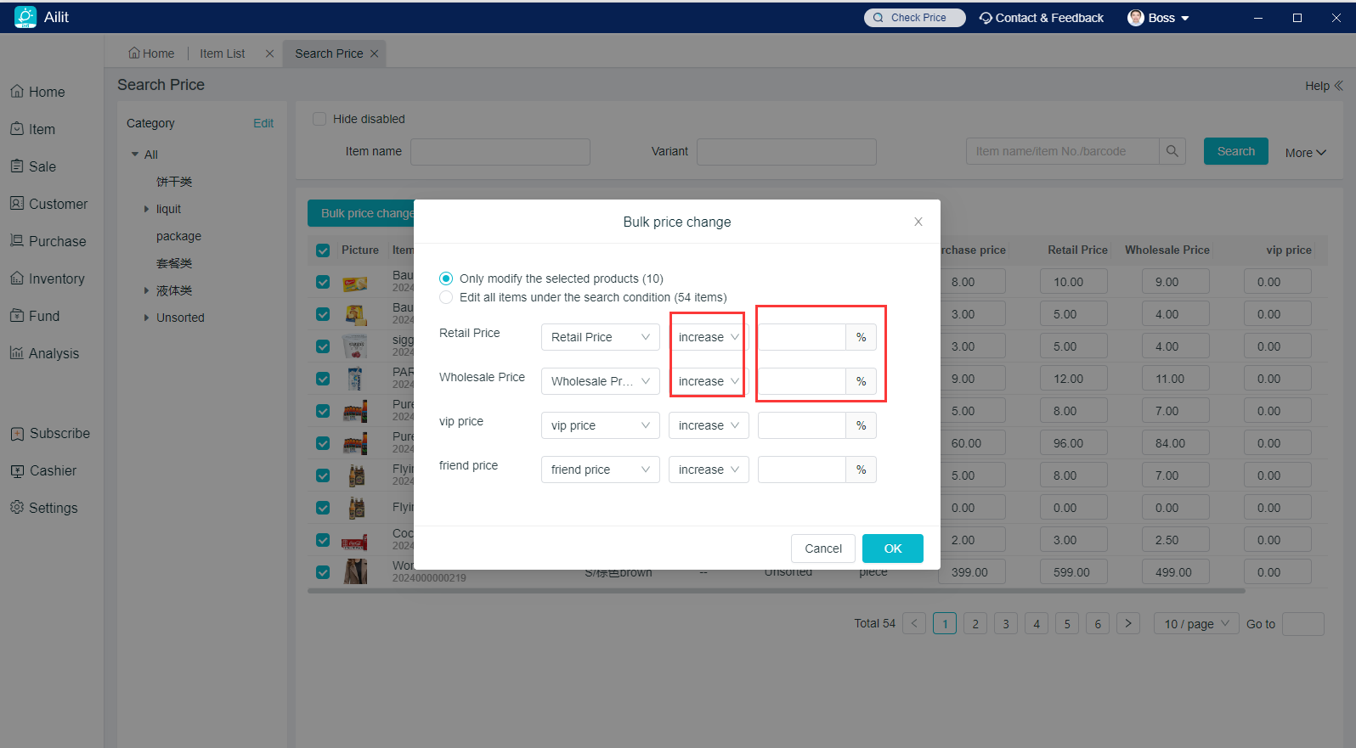Switch to the Home tab
The width and height of the screenshot is (1356, 748).
tap(151, 53)
